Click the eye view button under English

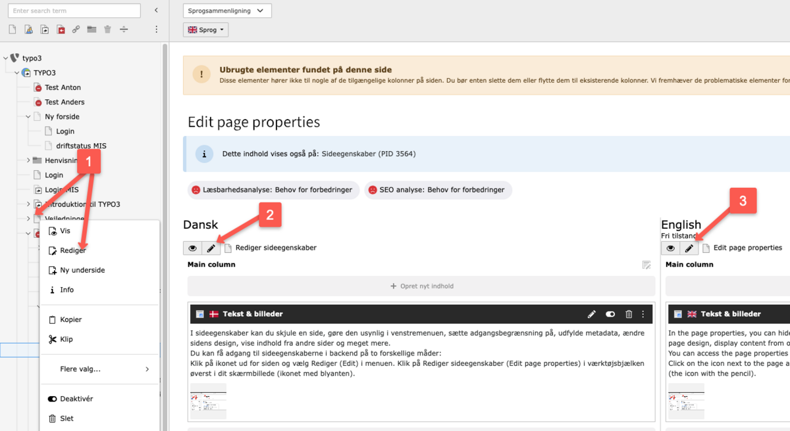pos(671,248)
